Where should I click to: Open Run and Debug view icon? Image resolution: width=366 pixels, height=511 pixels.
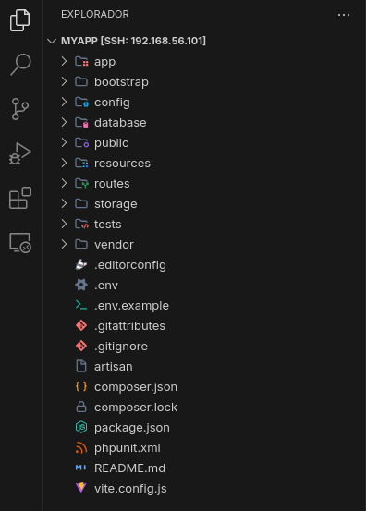[x=20, y=153]
